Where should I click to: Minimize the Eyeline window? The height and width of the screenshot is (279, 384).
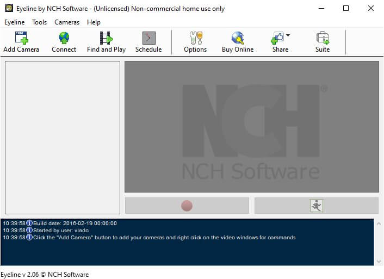(x=321, y=8)
